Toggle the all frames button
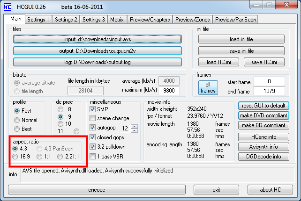The height and width of the screenshot is (201, 301). click(208, 88)
